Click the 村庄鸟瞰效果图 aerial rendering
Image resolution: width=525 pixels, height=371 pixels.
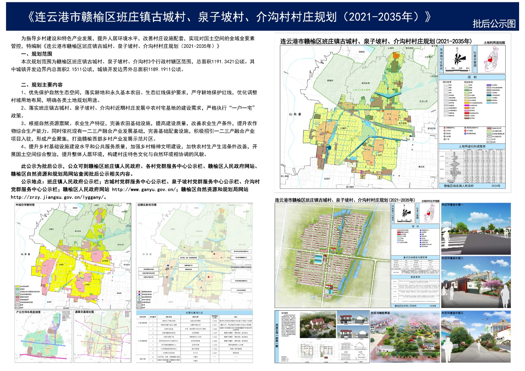pyautogui.click(x=405, y=338)
